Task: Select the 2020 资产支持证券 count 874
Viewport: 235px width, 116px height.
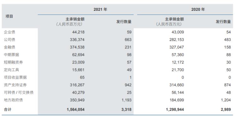Action: pos(227,85)
